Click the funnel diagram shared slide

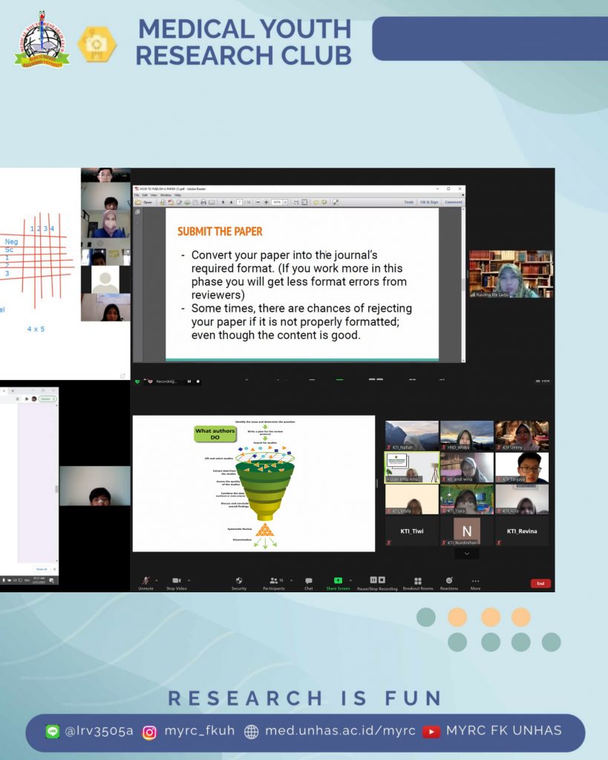254,483
